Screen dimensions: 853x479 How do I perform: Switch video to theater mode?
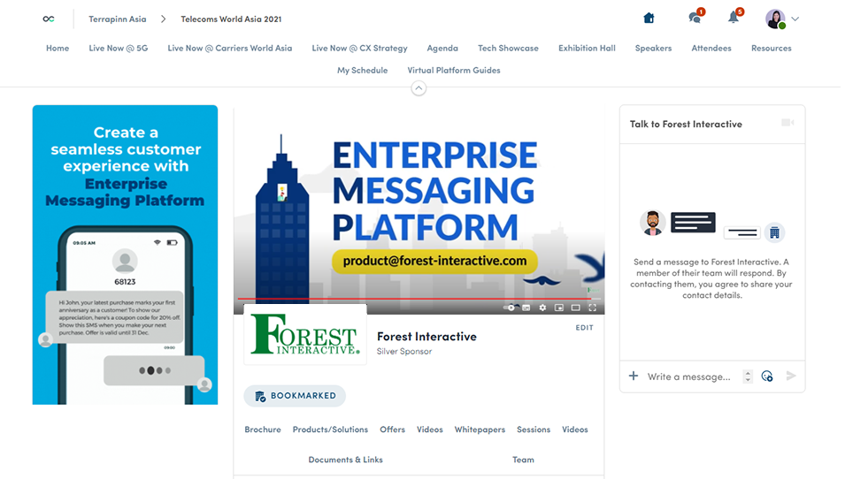(x=575, y=308)
